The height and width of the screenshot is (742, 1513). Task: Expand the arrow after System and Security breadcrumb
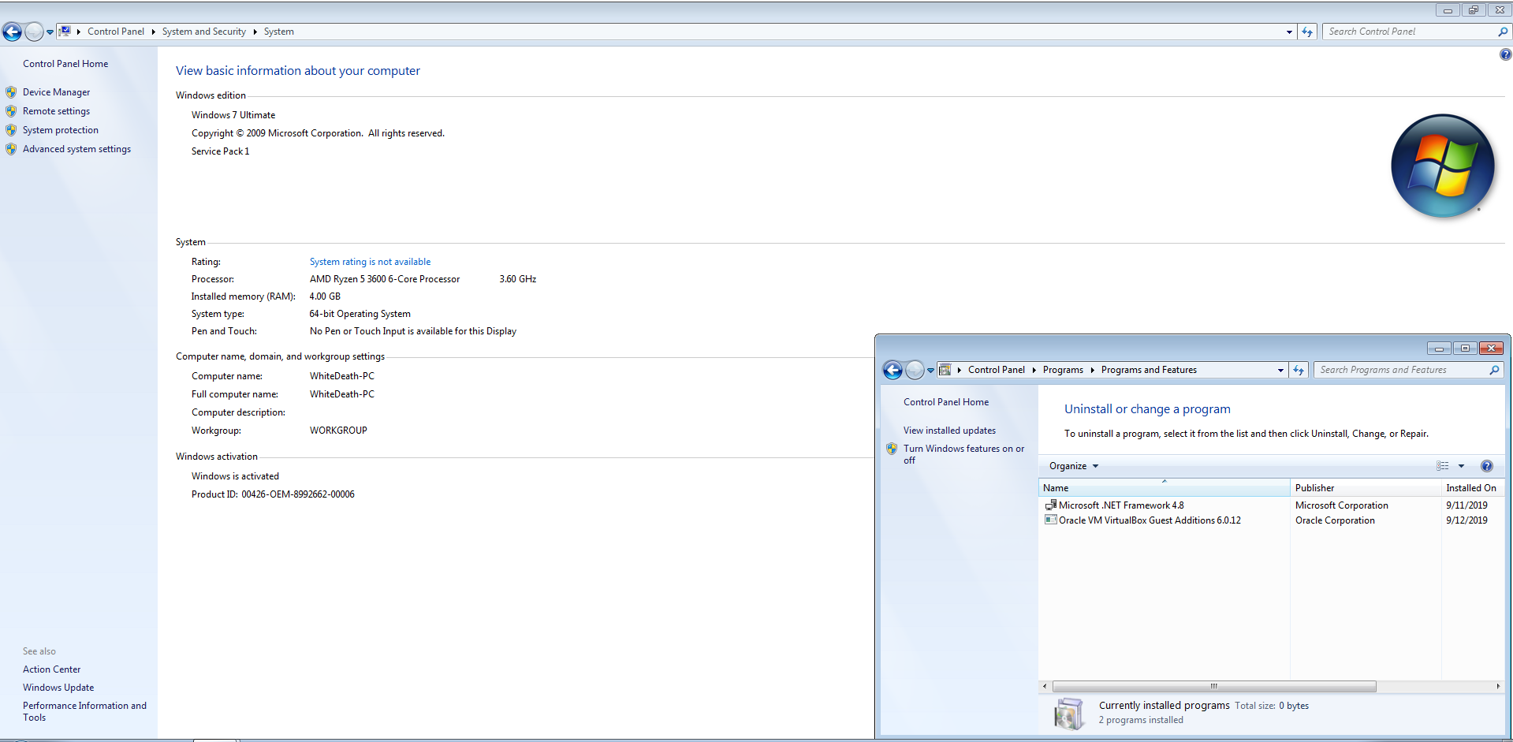click(x=255, y=32)
